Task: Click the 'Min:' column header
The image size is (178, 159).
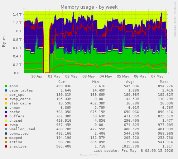Action: tap(96, 82)
